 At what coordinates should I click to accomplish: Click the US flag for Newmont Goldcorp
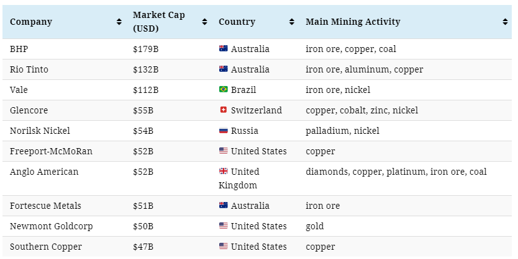[x=223, y=226]
